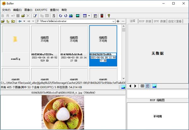The image size is (189, 130).
Task: Click the file path text in status bar
Action: pyautogui.click(x=63, y=83)
